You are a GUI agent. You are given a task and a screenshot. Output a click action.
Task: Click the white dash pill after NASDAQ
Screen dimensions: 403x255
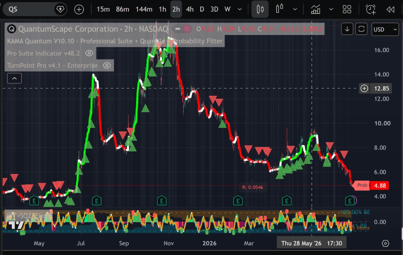tap(177, 29)
